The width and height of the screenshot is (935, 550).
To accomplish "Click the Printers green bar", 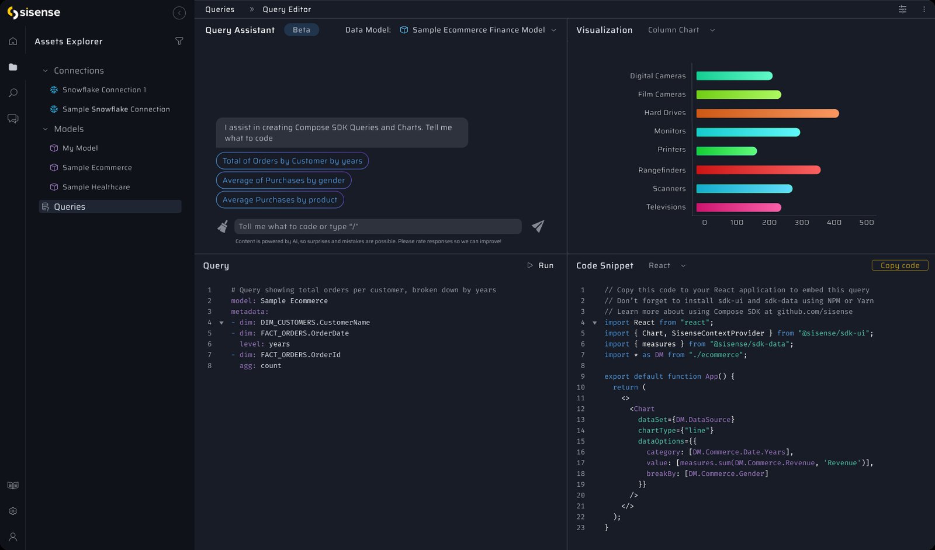I will [x=726, y=151].
